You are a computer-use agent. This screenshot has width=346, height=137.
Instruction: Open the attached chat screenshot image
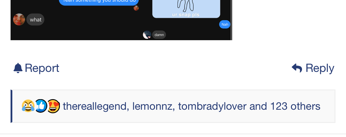pyautogui.click(x=121, y=20)
